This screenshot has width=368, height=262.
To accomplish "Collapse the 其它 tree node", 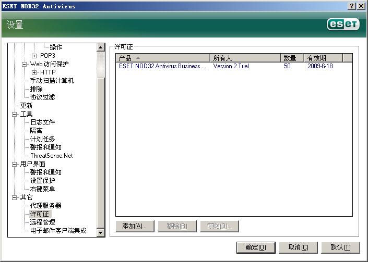I will pos(14,197).
